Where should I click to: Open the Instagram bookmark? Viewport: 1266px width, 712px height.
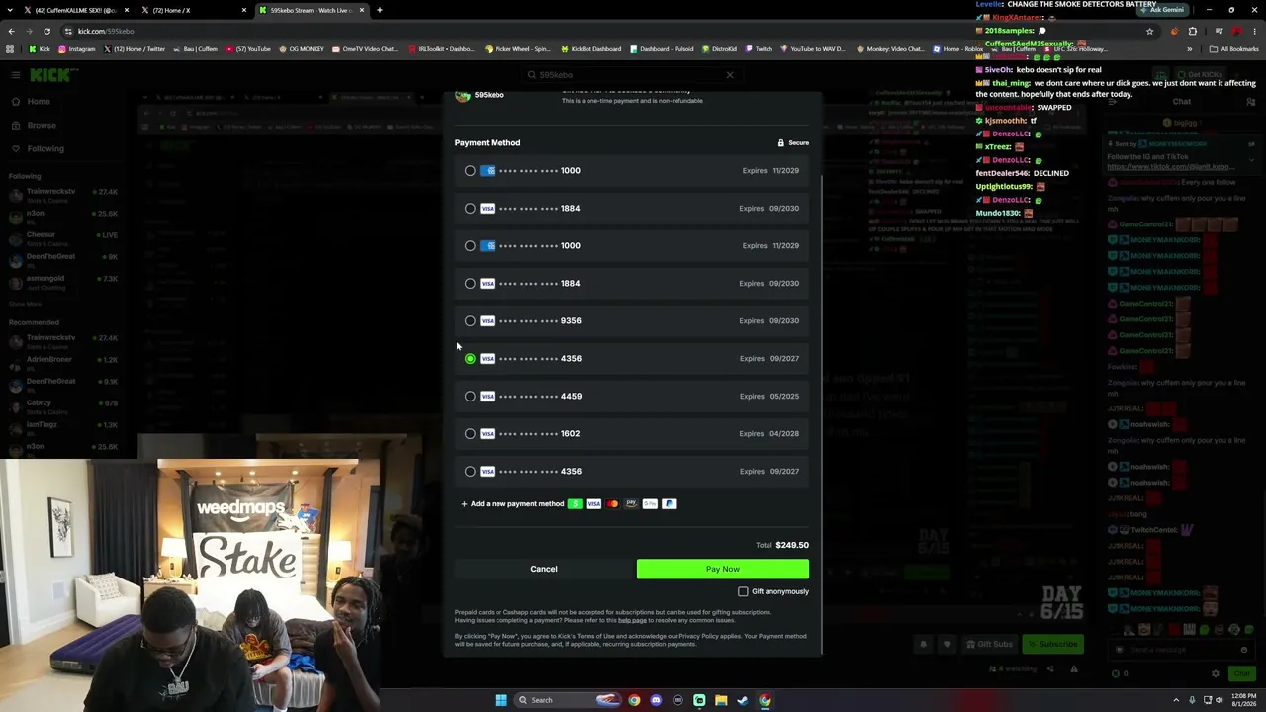[x=76, y=49]
